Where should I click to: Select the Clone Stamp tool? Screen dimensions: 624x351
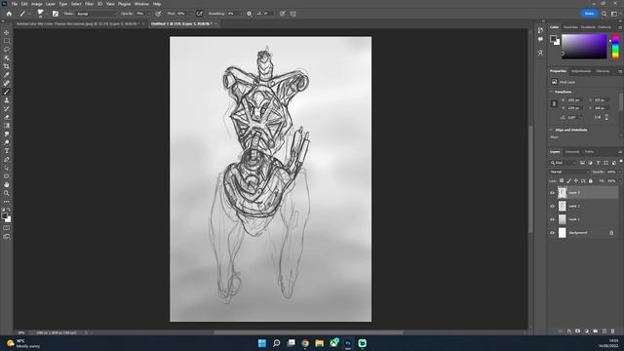[x=7, y=100]
